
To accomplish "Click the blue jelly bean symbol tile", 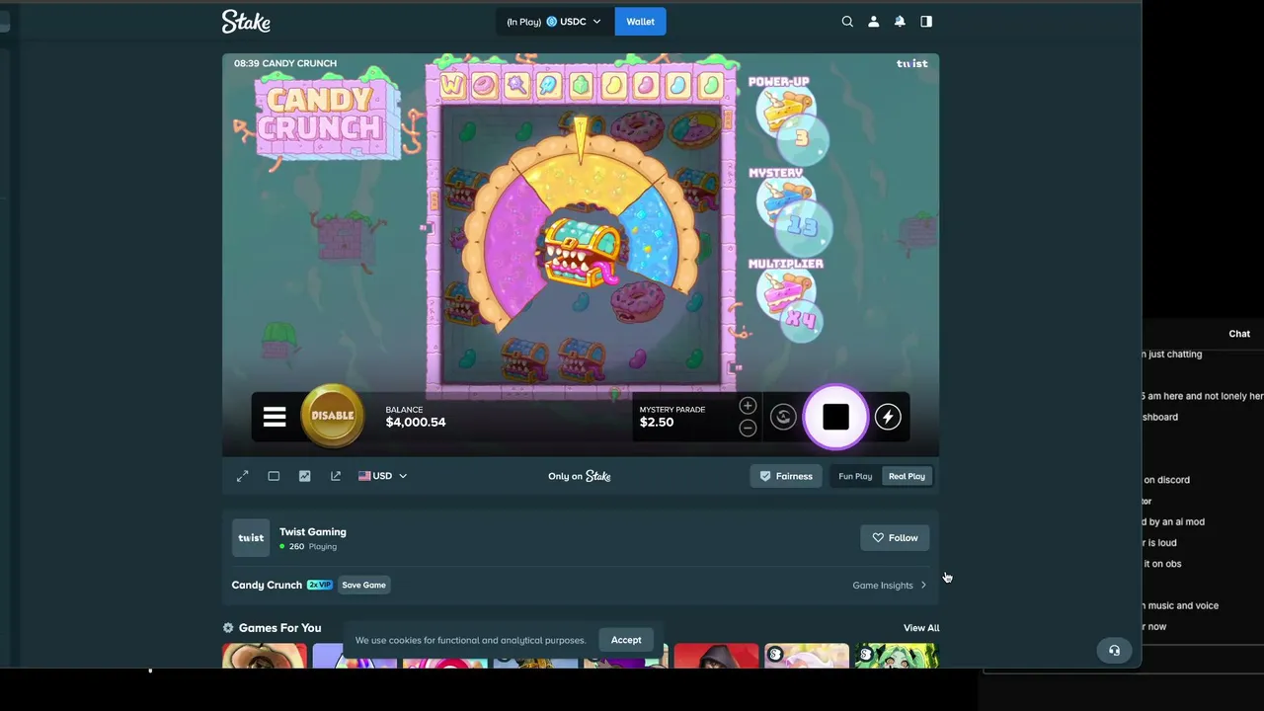I will click(x=677, y=86).
